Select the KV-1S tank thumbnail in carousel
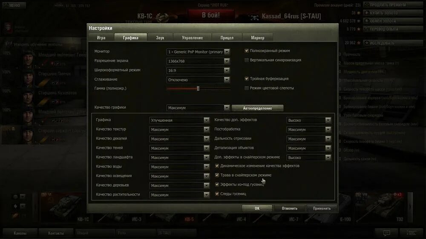The width and height of the screenshot is (426, 239). 65,207
